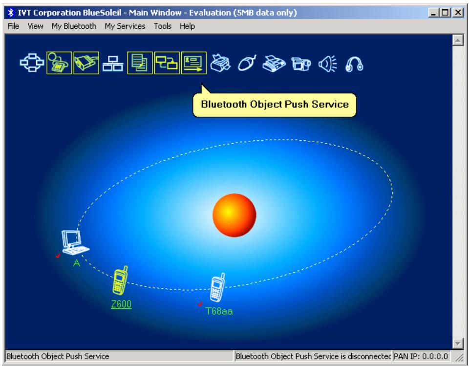Click the Bluetooth logo in title bar
470x366 pixels.
point(11,13)
